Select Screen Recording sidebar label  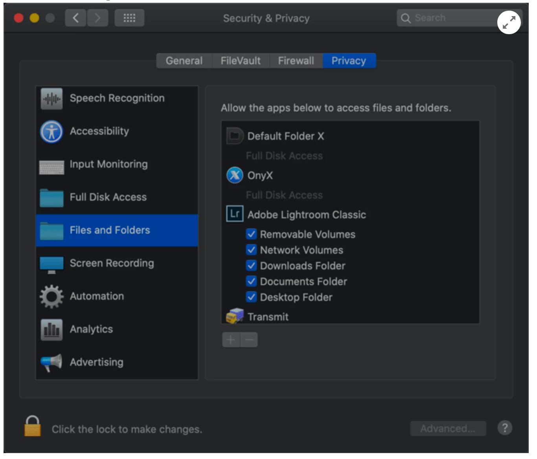point(112,263)
